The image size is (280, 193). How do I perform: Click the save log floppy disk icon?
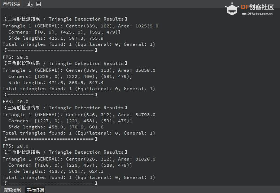coord(39,4)
